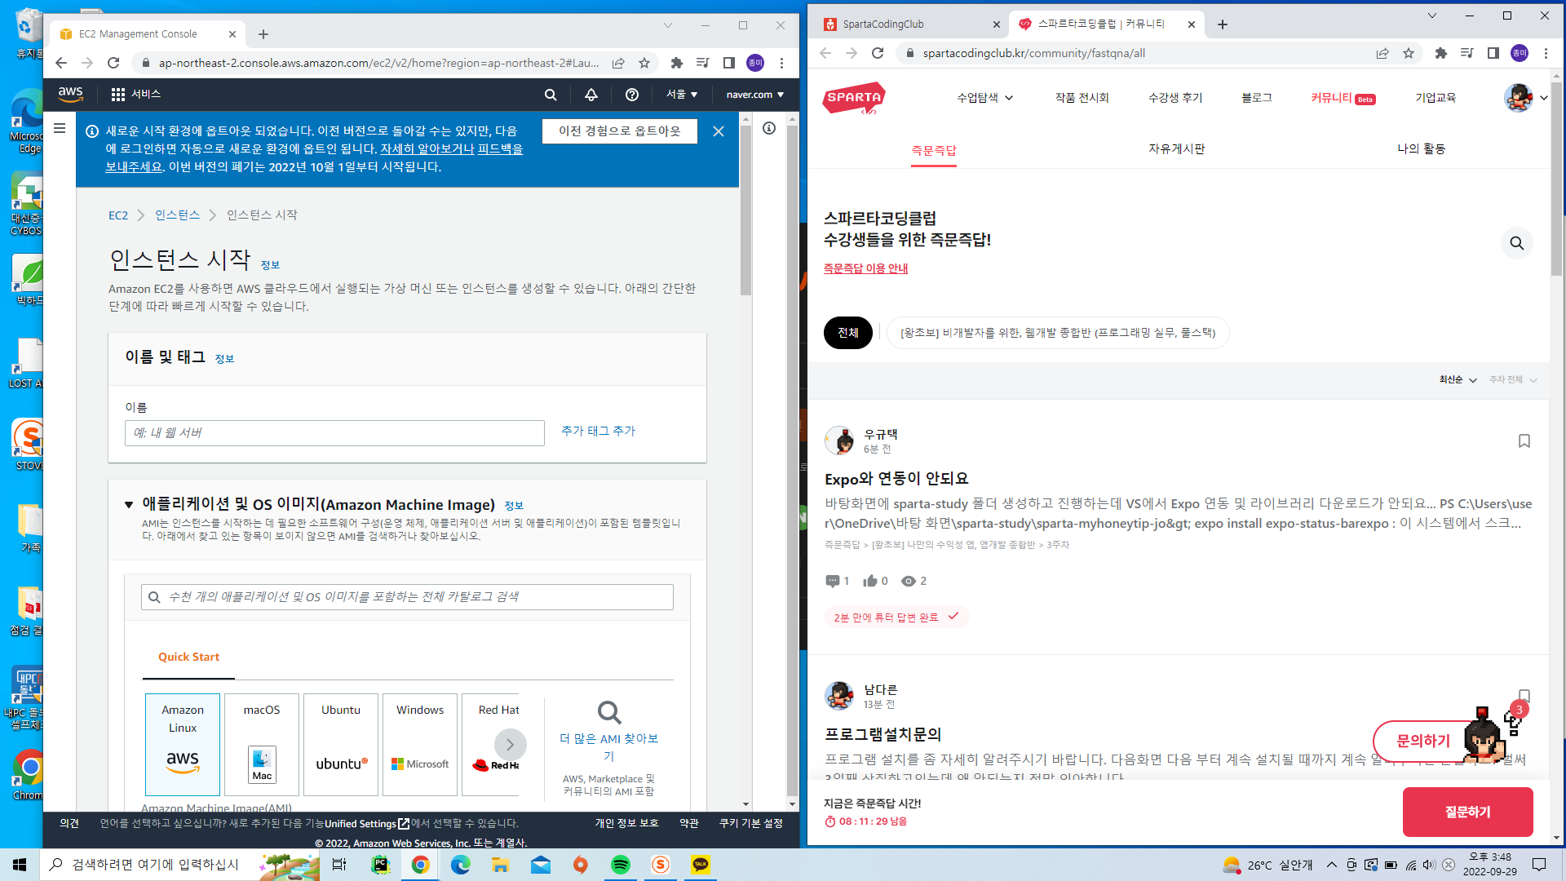The image size is (1566, 881).
Task: Switch to 자유게시판 tab
Action: point(1177,149)
